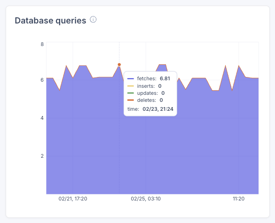This screenshot has height=223, width=275.
Task: Click the orange deletes legend line
Action: pos(131,100)
